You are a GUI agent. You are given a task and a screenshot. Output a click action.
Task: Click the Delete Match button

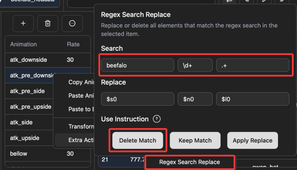coord(138,140)
